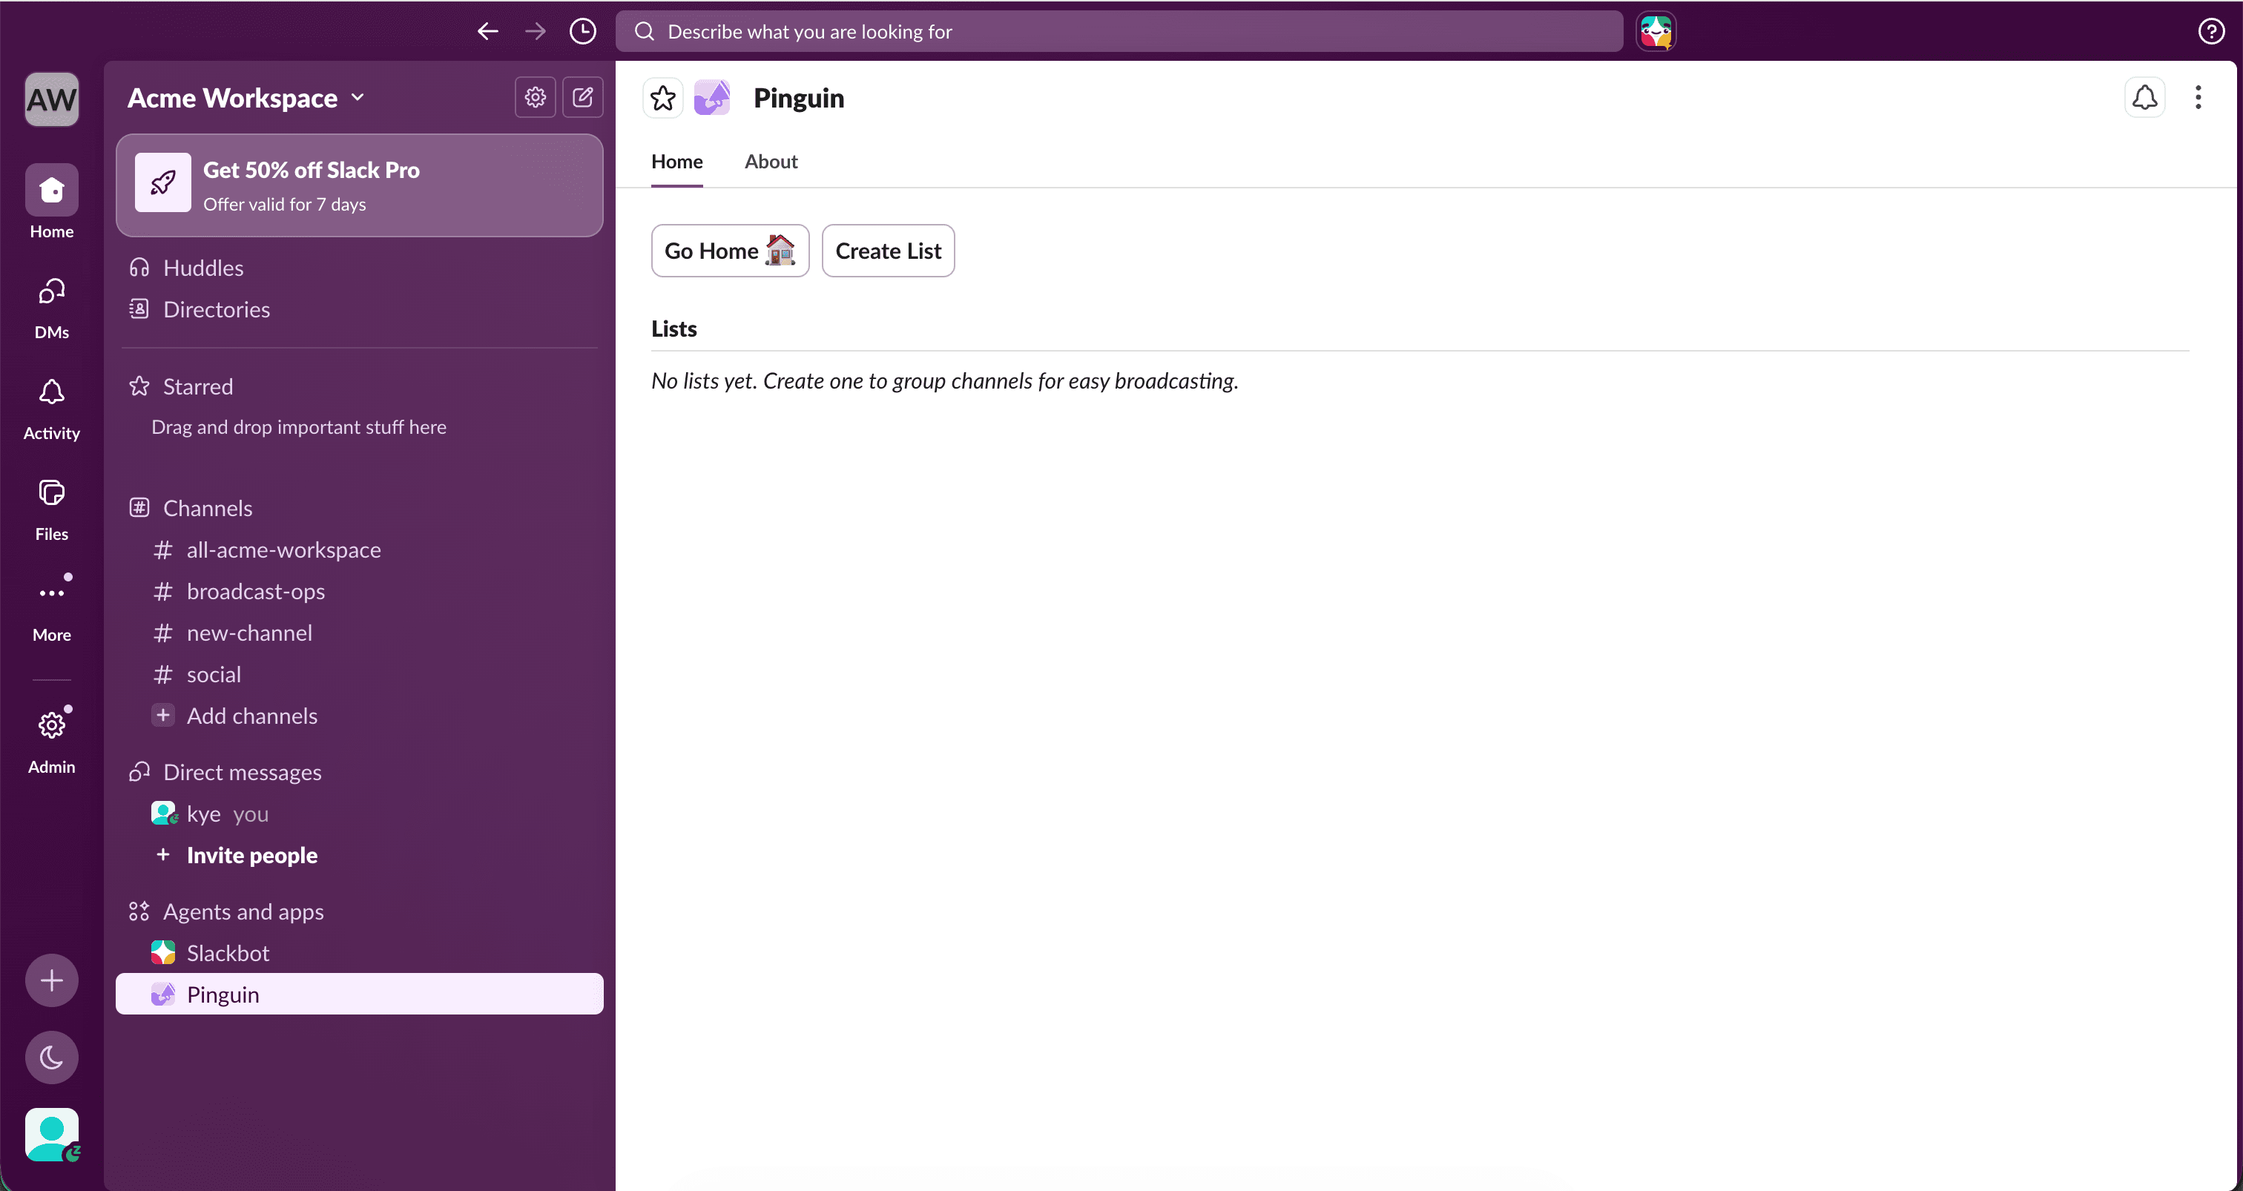
Task: Toggle dark mode with the moon icon
Action: [51, 1057]
